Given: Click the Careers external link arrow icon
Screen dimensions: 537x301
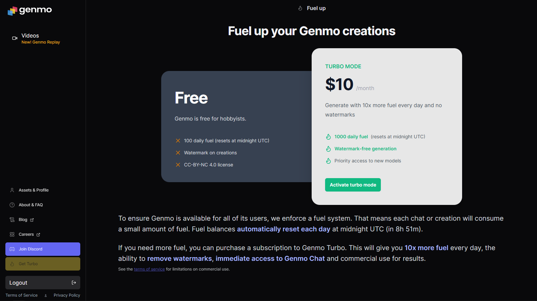Looking at the screenshot, I should point(38,235).
